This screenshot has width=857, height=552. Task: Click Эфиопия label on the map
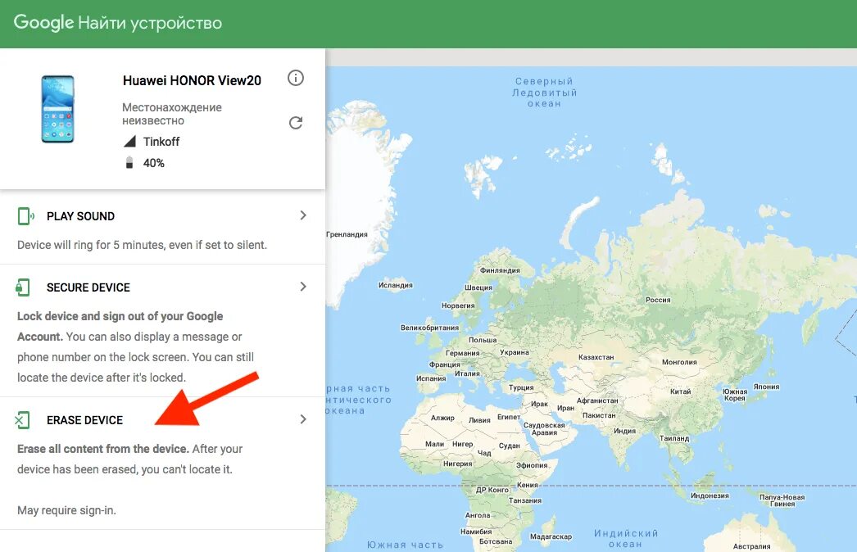pos(532,465)
